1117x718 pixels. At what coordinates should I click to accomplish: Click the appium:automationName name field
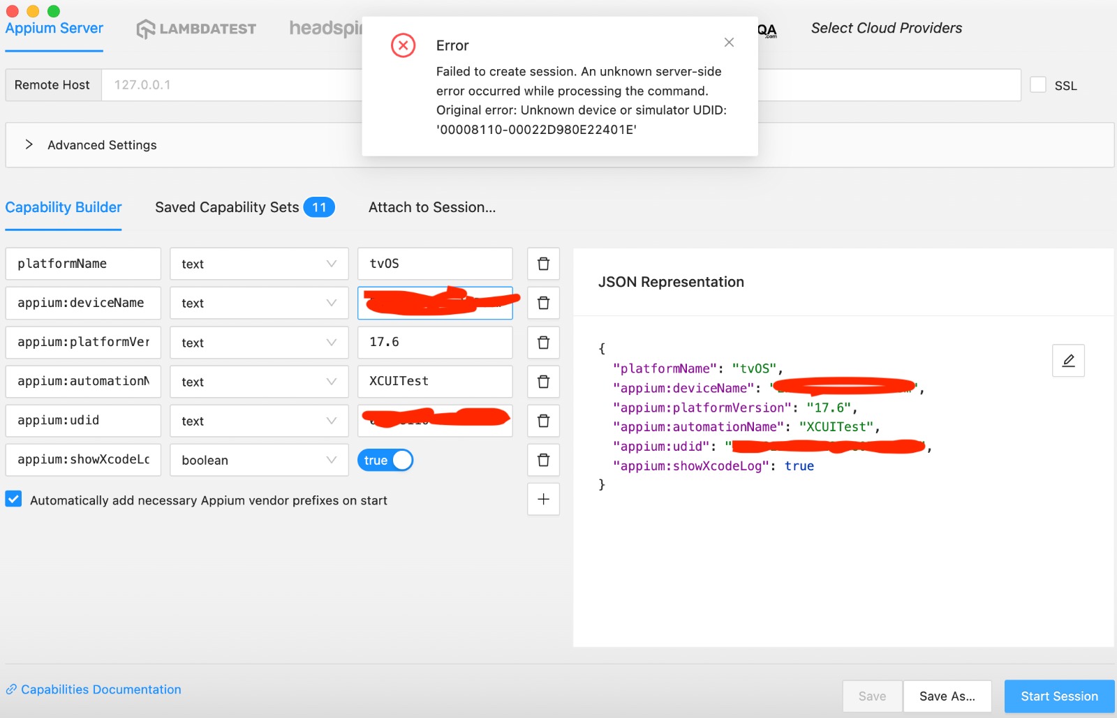tap(83, 382)
